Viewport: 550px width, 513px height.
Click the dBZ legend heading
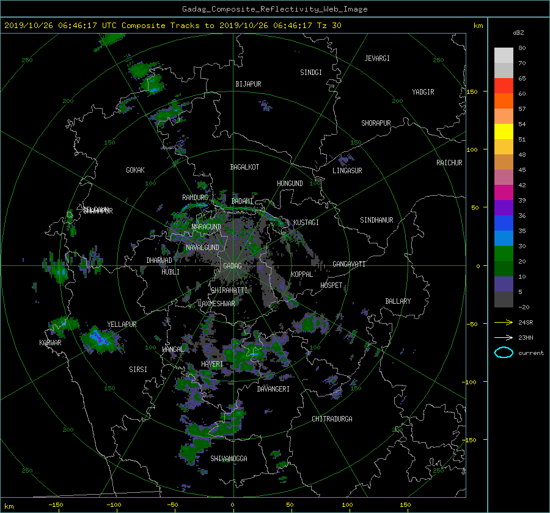click(x=518, y=33)
